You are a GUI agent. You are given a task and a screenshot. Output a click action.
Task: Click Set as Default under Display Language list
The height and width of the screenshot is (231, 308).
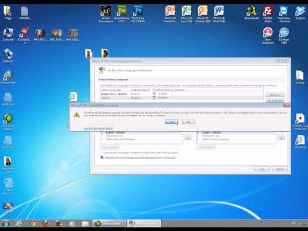[110, 147]
